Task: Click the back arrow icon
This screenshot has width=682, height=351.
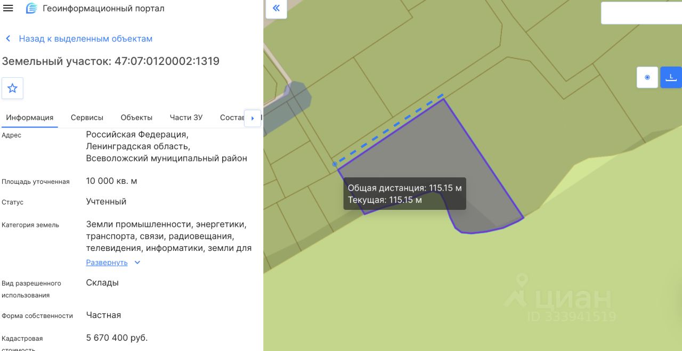Action: 8,39
